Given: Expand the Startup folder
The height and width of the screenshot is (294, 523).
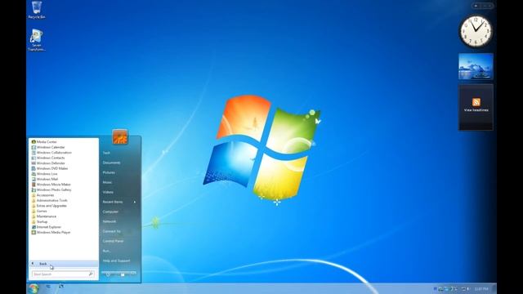Looking at the screenshot, I should click(40, 221).
